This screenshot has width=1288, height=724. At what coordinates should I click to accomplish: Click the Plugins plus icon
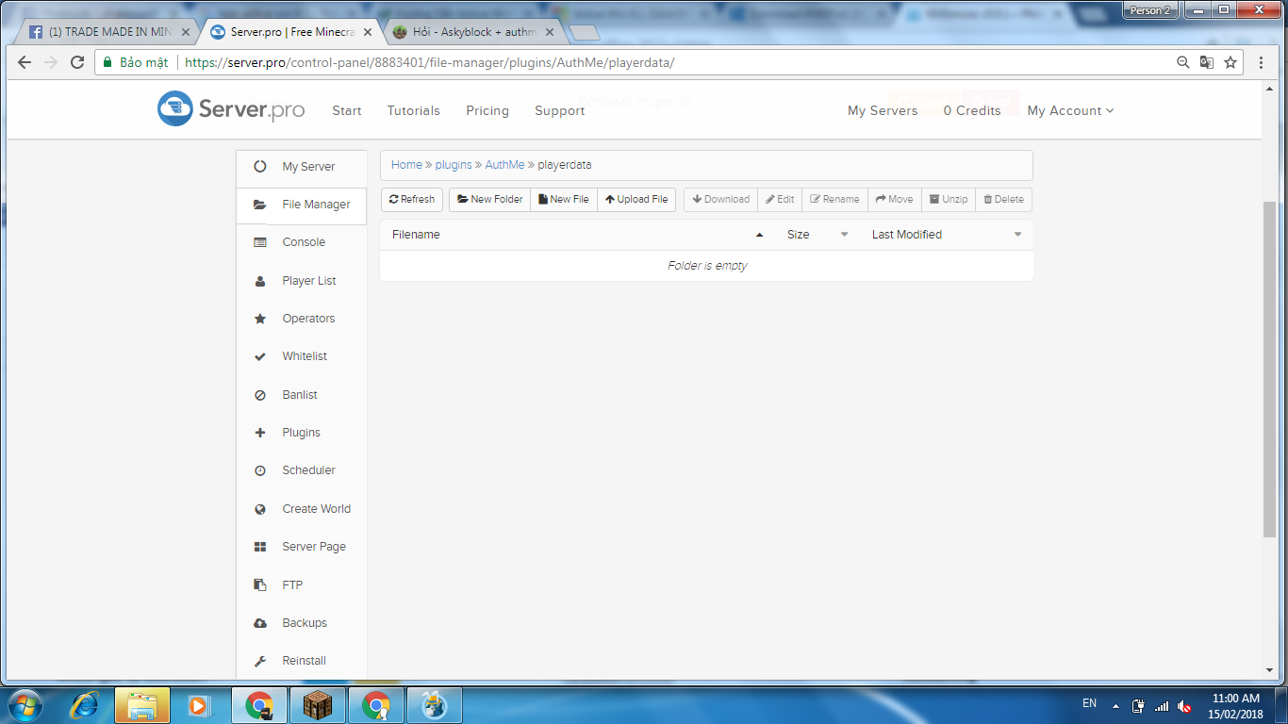click(260, 433)
